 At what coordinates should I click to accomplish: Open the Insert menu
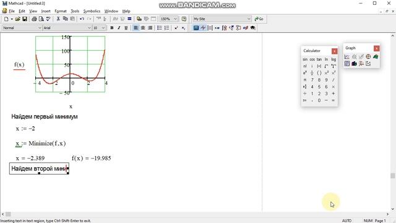[x=46, y=11]
